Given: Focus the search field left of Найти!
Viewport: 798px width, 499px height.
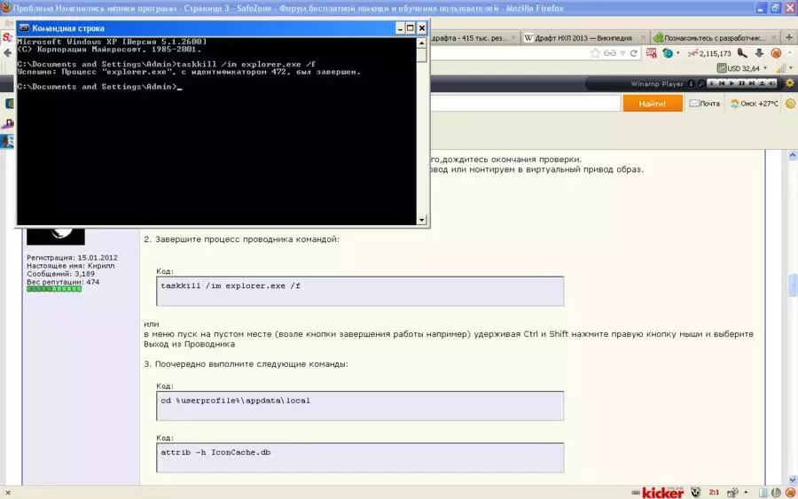Looking at the screenshot, I should [x=525, y=104].
